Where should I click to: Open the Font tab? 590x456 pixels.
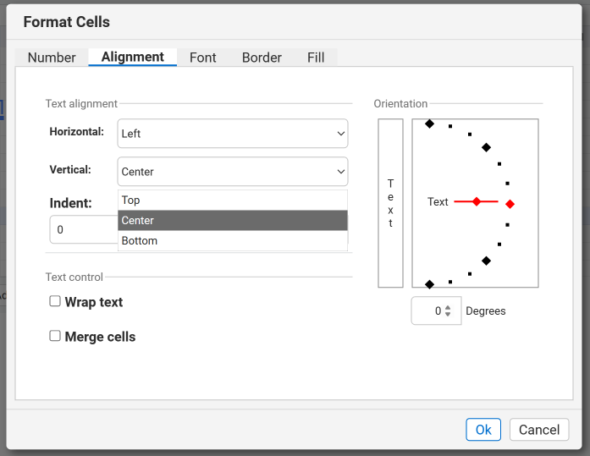(x=202, y=58)
